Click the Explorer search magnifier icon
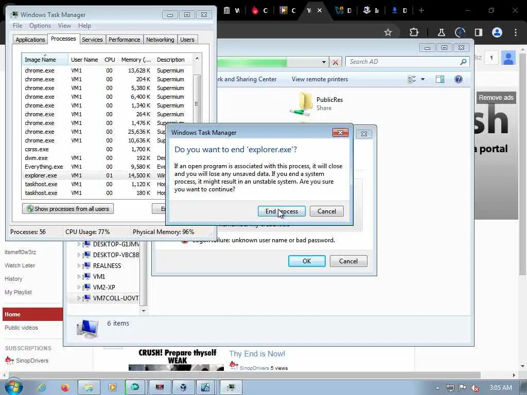The image size is (527, 395). [x=463, y=62]
